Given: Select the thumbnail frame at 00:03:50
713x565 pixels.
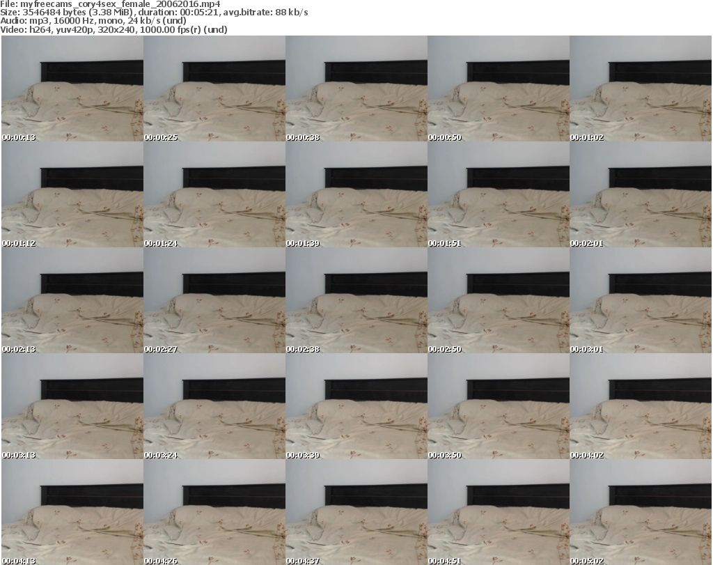Looking at the screenshot, I should [499, 406].
